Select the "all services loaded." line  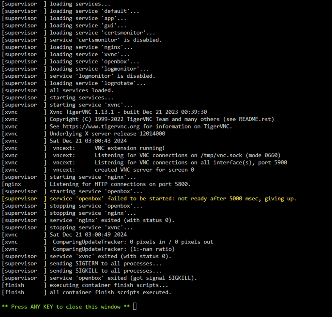tap(58, 90)
